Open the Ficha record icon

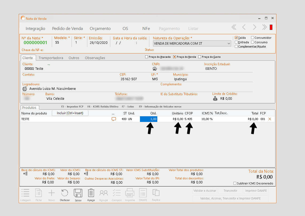coord(38,193)
